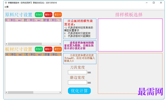Select 宽 column header in 原料 table
Screen dimensions: 168x100
point(34,20)
